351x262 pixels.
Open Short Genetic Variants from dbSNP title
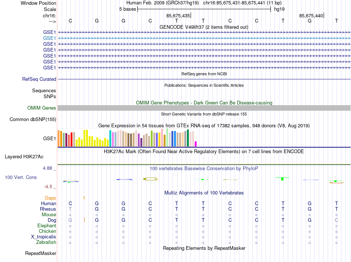point(204,114)
